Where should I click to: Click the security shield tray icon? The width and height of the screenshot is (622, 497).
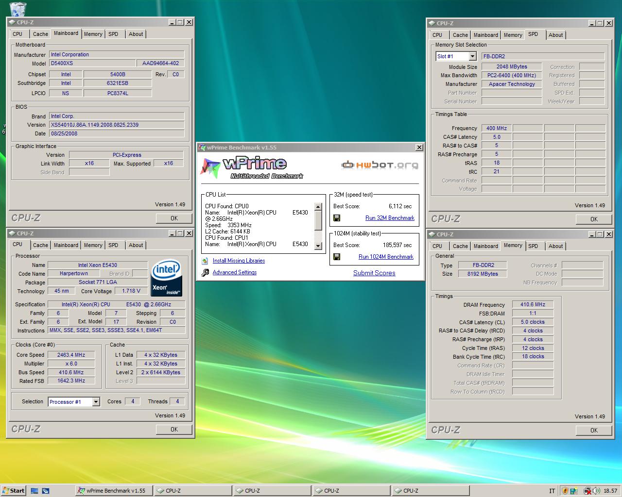(x=565, y=491)
